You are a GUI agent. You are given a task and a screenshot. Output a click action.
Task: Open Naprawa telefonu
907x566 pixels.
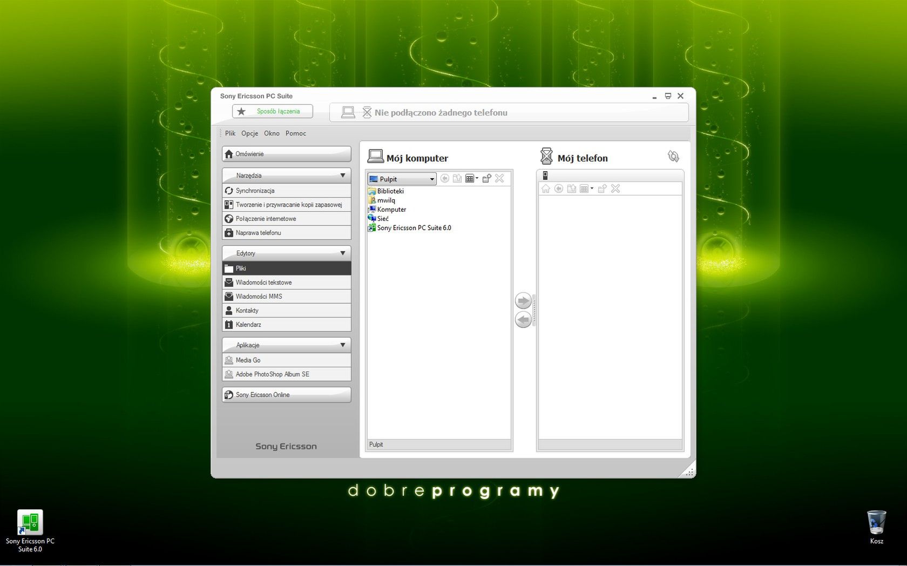click(x=287, y=233)
